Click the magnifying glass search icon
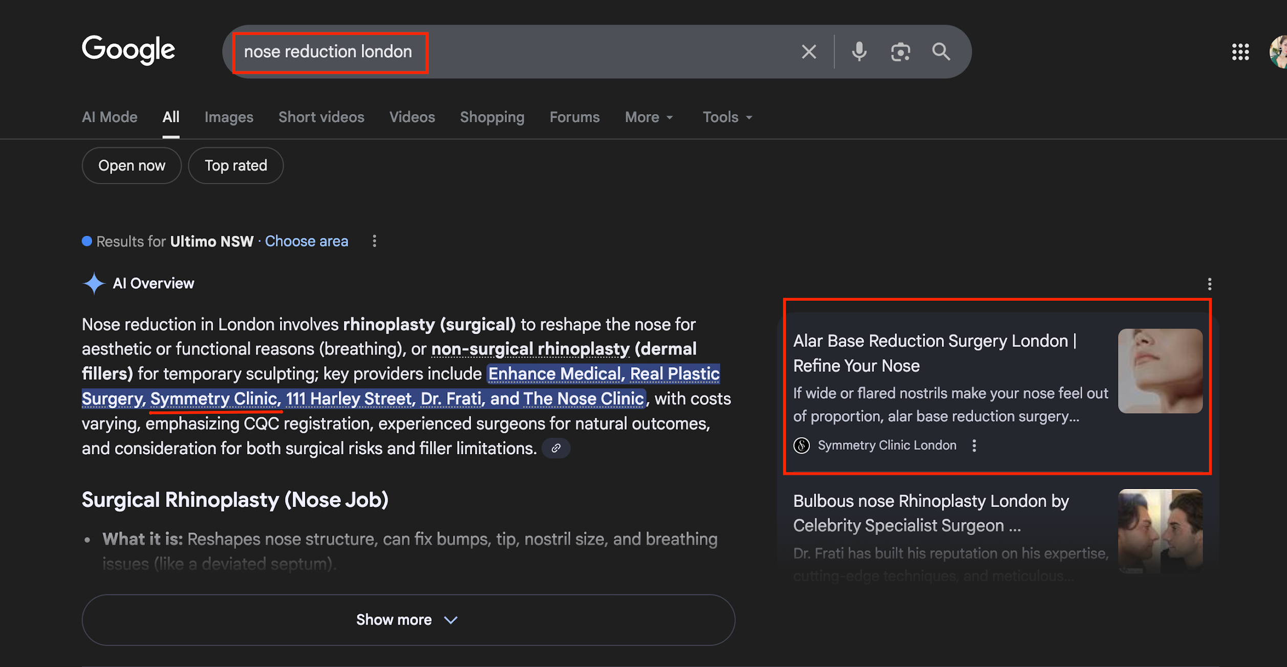 pos(941,52)
